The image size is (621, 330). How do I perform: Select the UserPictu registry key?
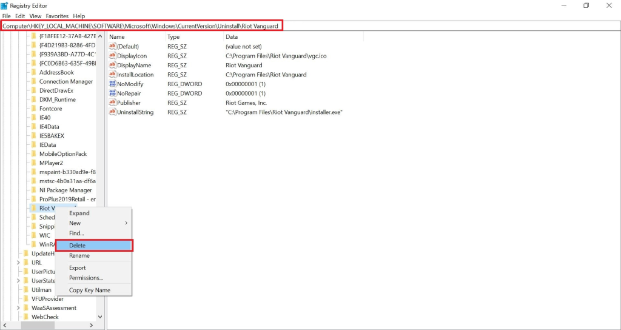(43, 272)
